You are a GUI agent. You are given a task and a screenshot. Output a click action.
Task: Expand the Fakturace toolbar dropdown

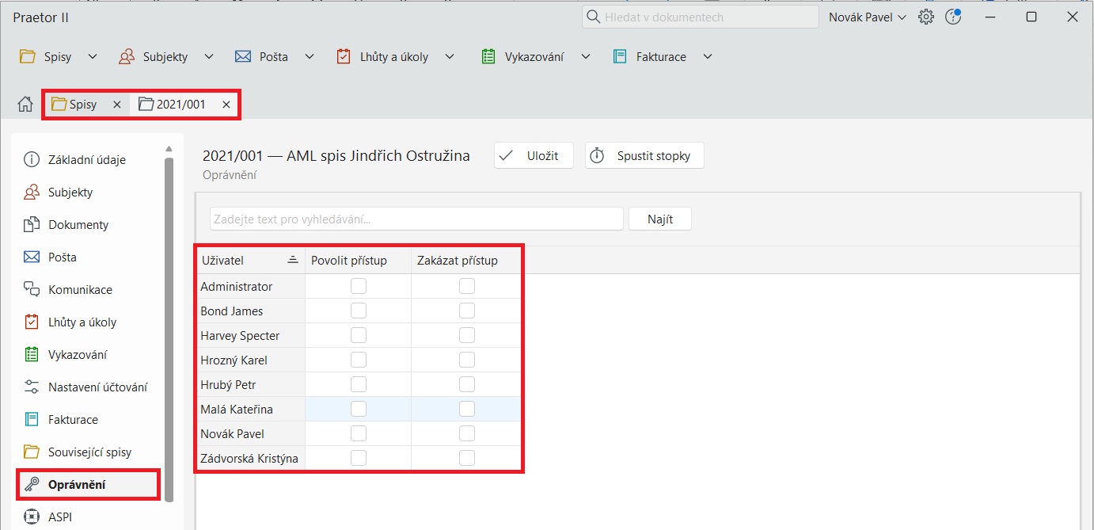708,57
